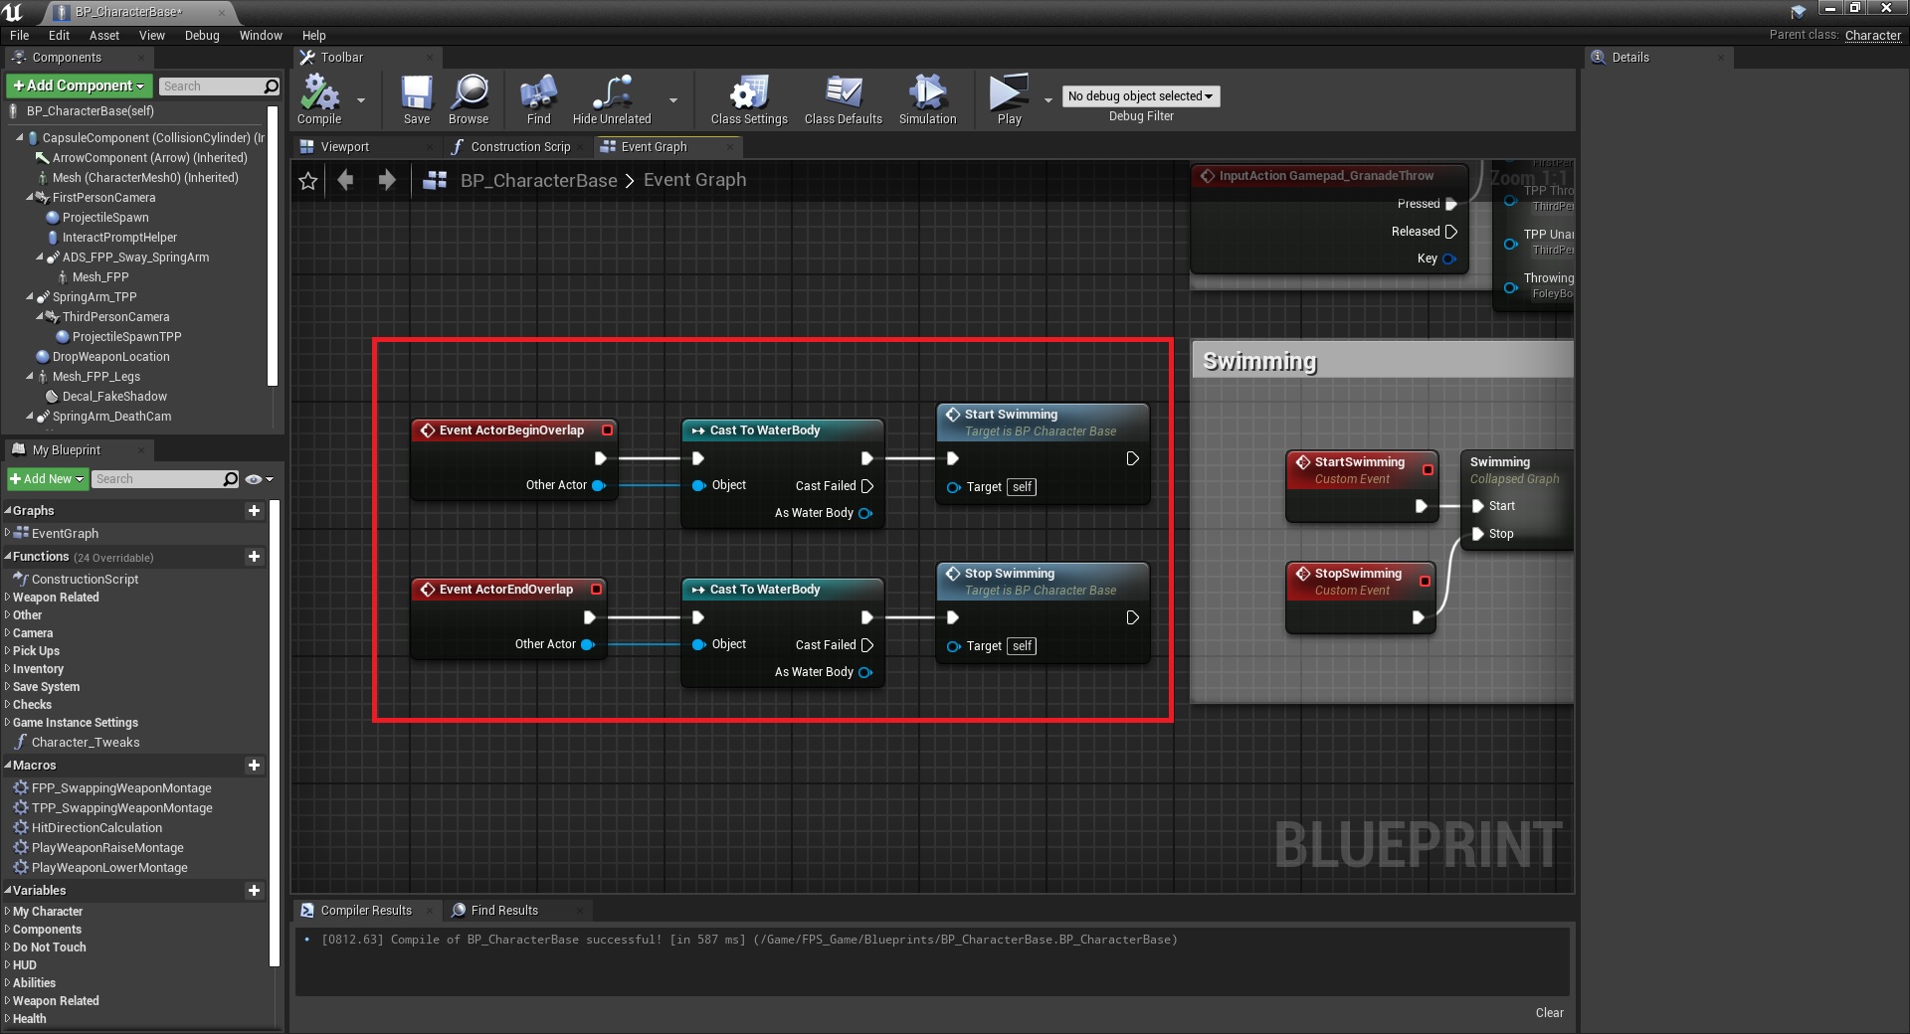The image size is (1910, 1034).
Task: Start Simulation from toolbar
Action: tap(927, 93)
